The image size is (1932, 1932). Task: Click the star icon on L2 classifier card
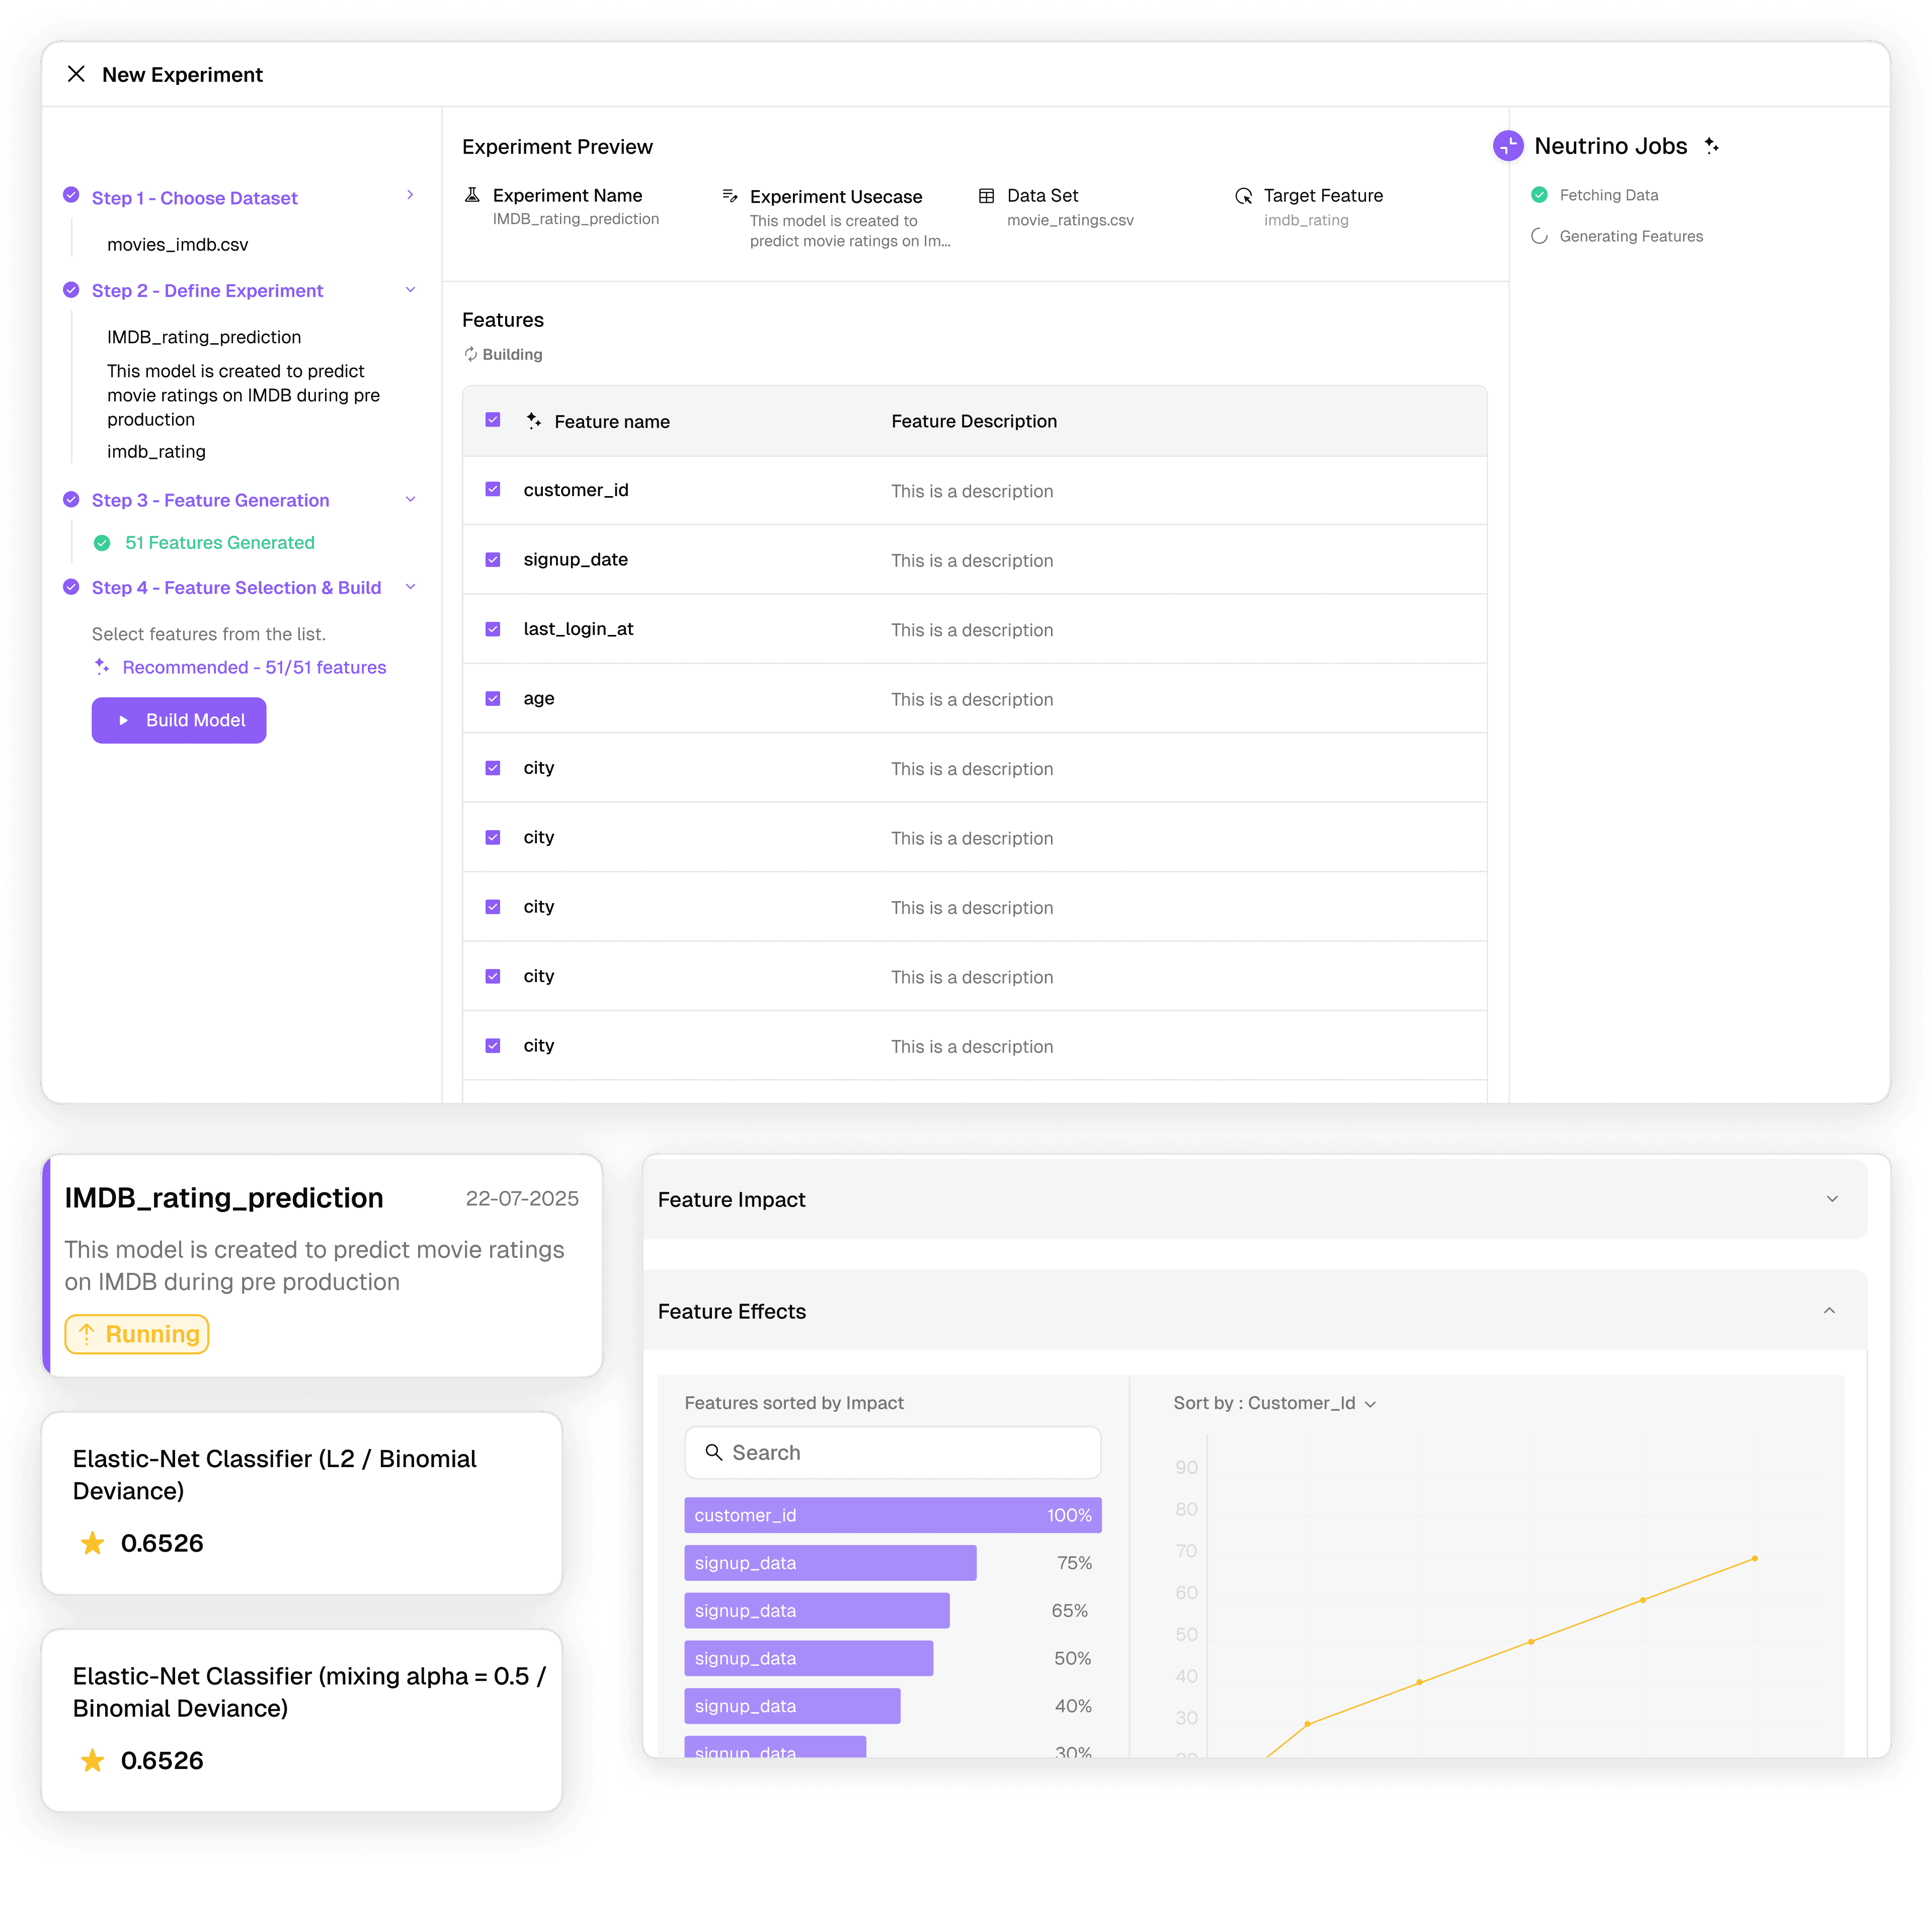pyautogui.click(x=92, y=1543)
